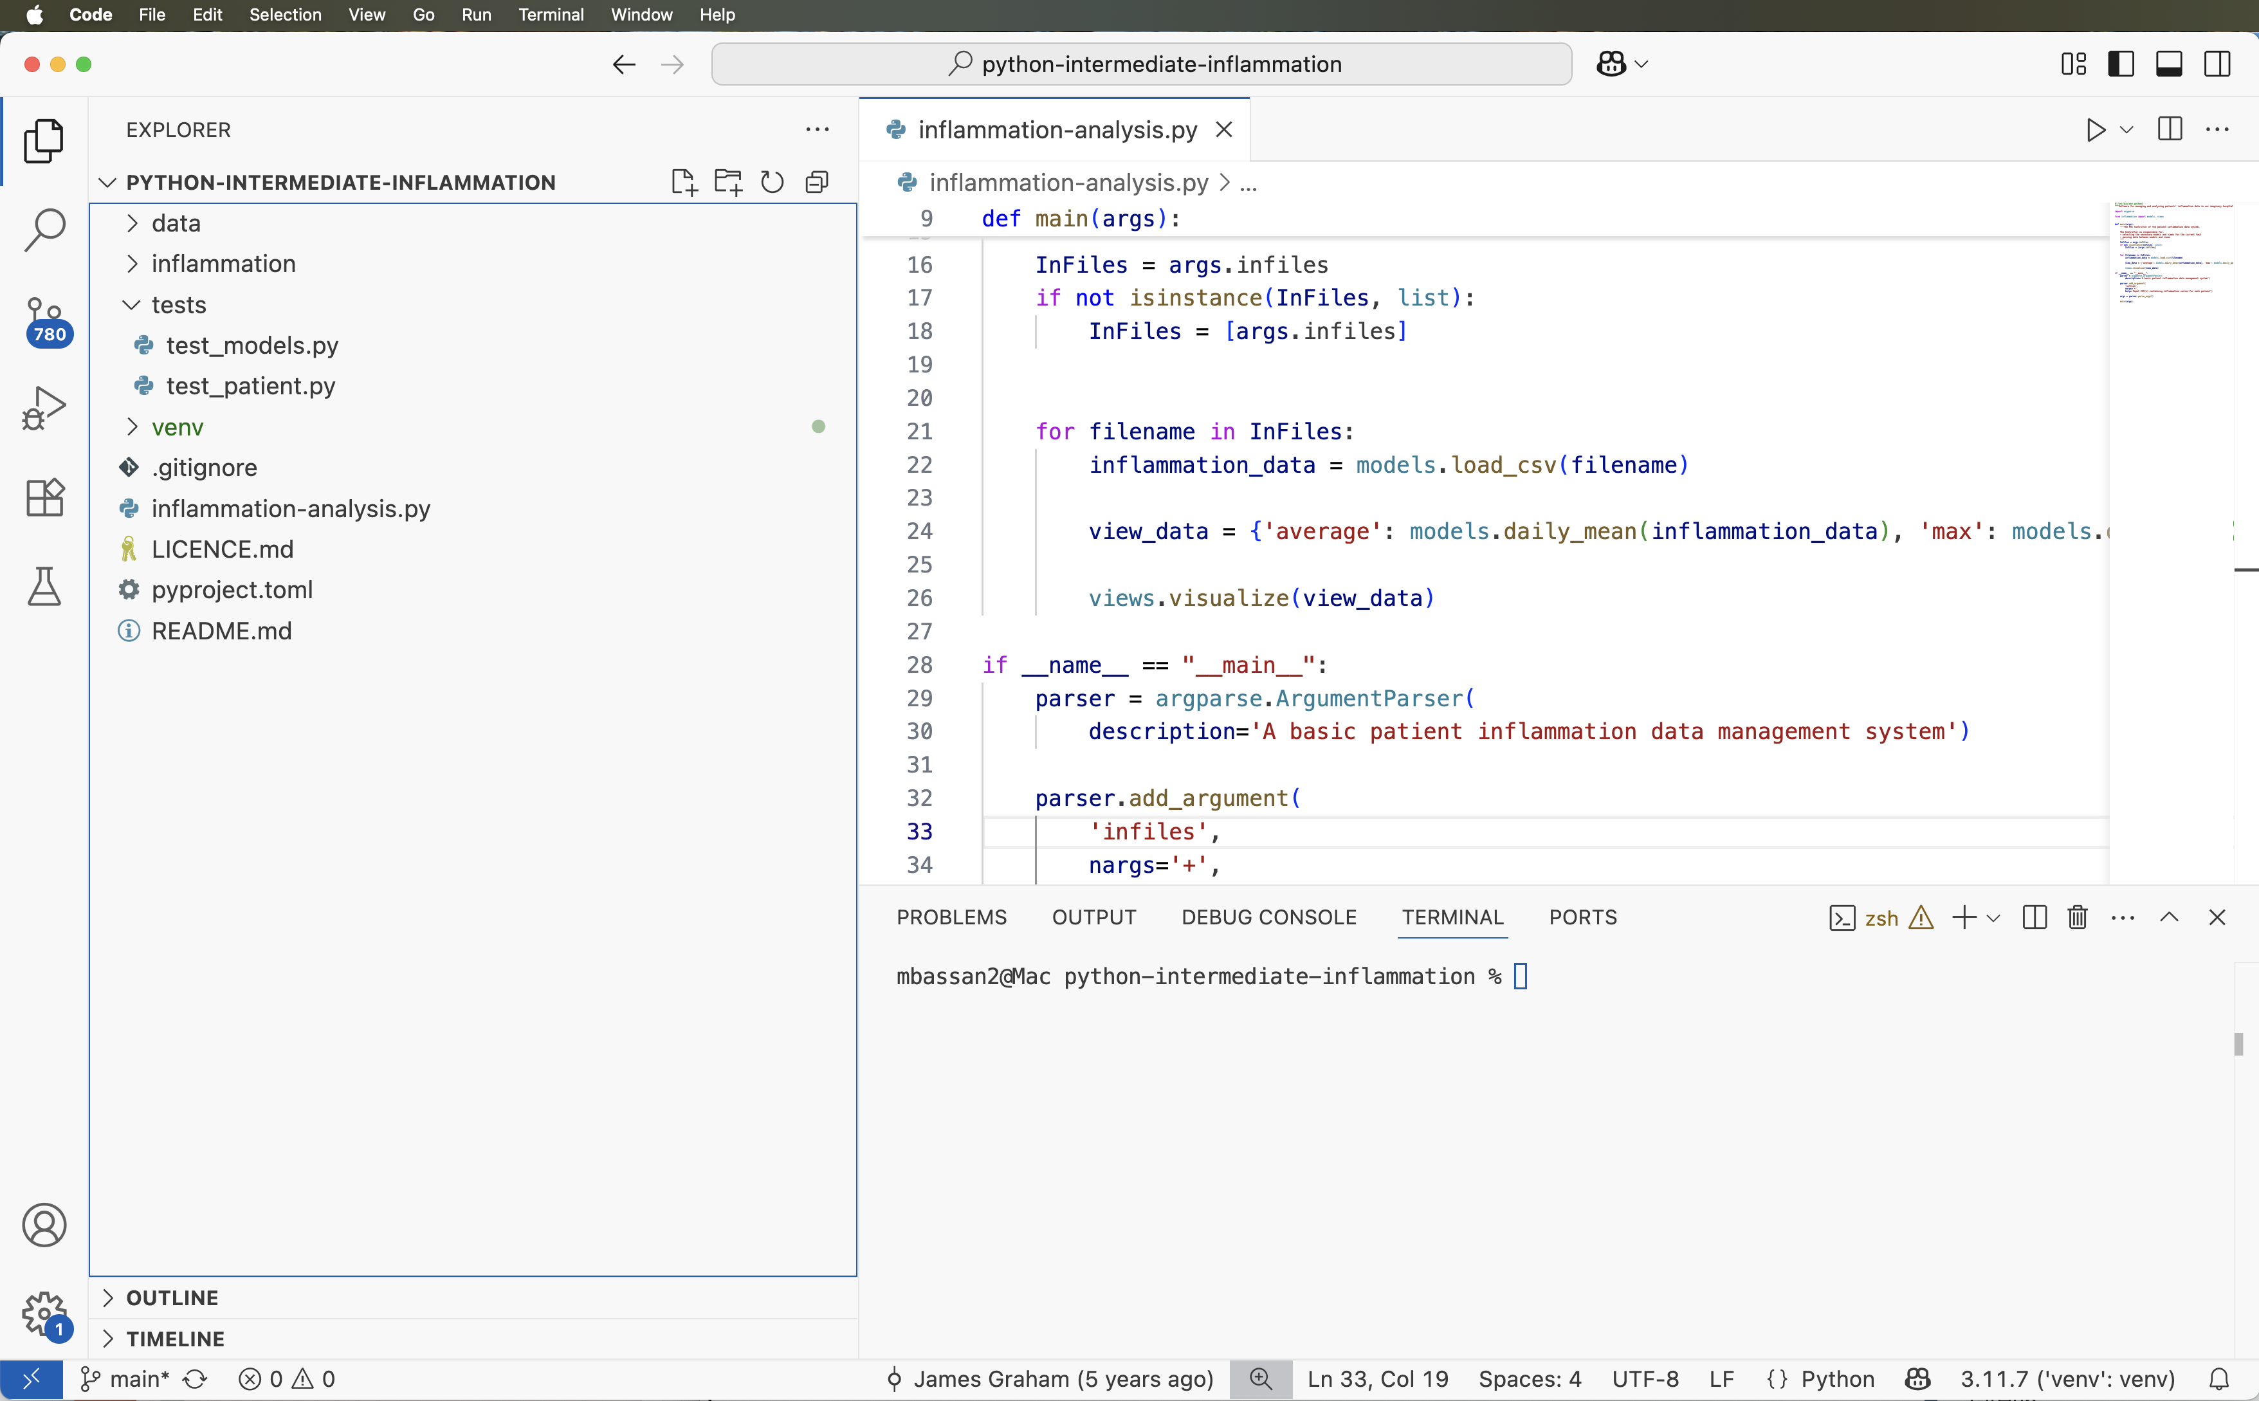Viewport: 2259px width, 1401px height.
Task: Click the python-intermediate-inflammation search bar
Action: pyautogui.click(x=1142, y=63)
